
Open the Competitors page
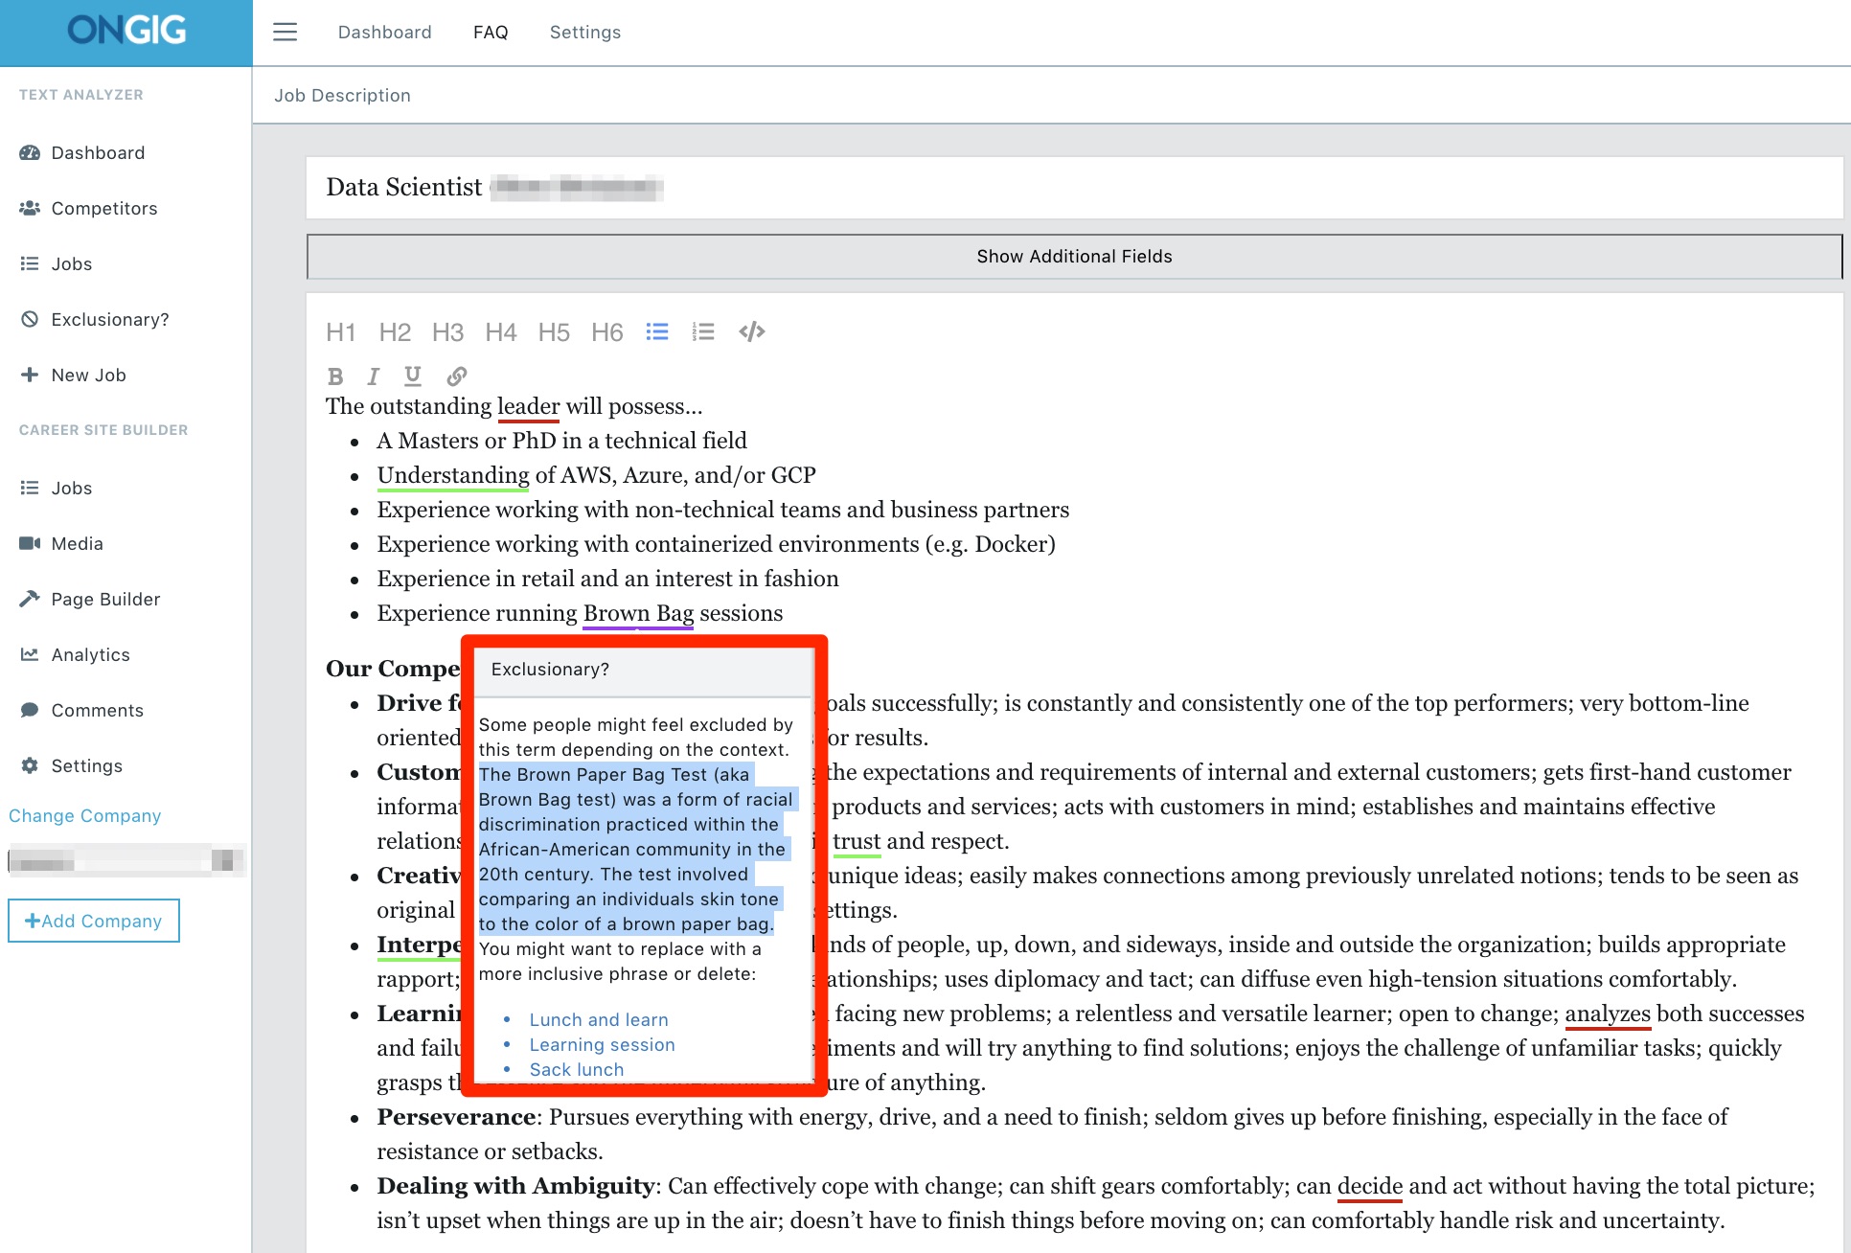pyautogui.click(x=103, y=208)
